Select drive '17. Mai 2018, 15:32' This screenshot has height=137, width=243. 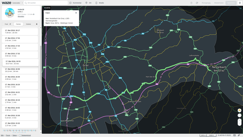point(20,124)
